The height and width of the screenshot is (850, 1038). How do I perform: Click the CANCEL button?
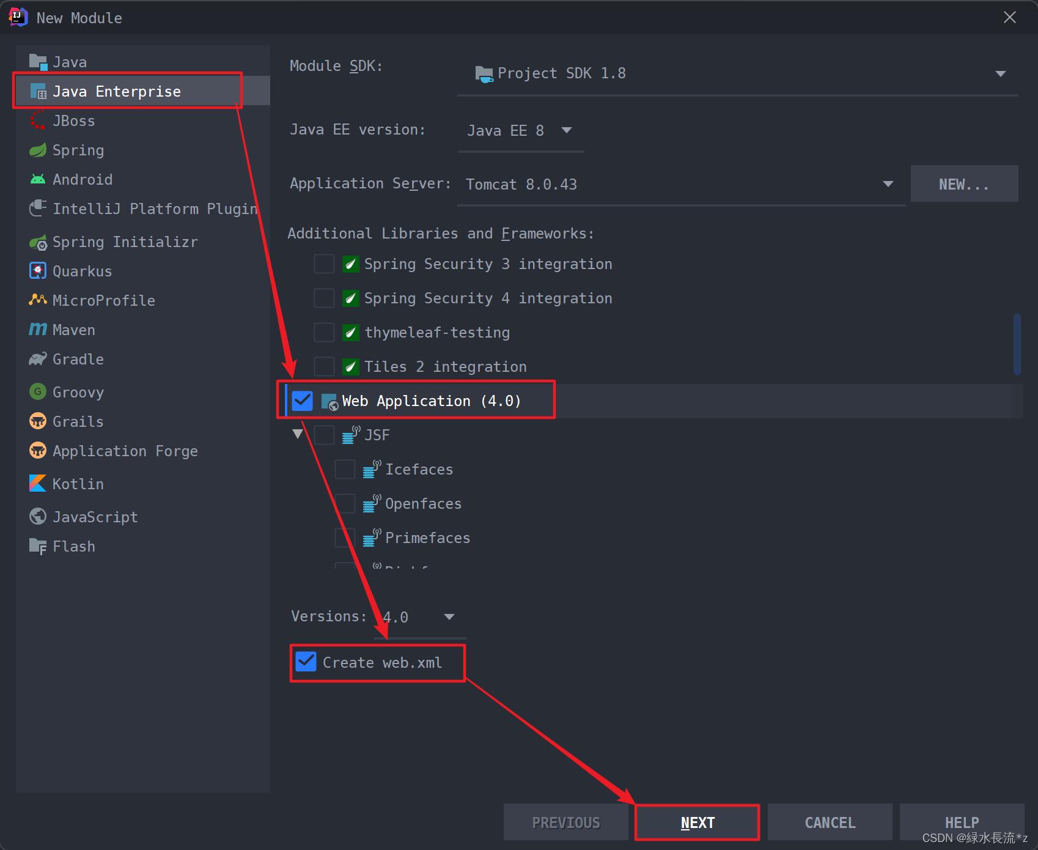pyautogui.click(x=830, y=822)
